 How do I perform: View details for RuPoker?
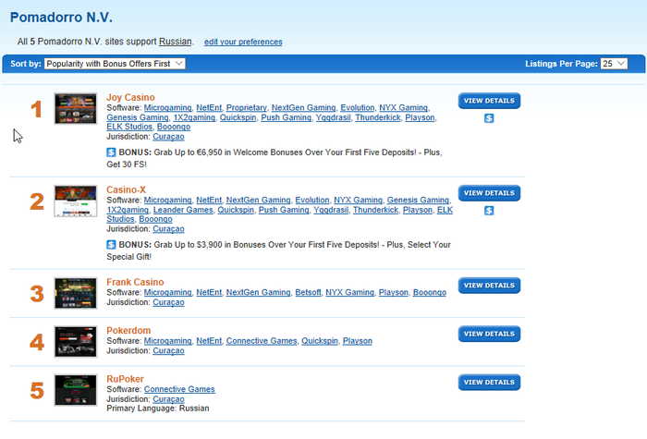pyautogui.click(x=489, y=382)
